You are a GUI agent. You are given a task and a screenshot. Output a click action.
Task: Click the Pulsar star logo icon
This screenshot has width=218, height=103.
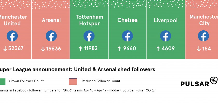214,81
